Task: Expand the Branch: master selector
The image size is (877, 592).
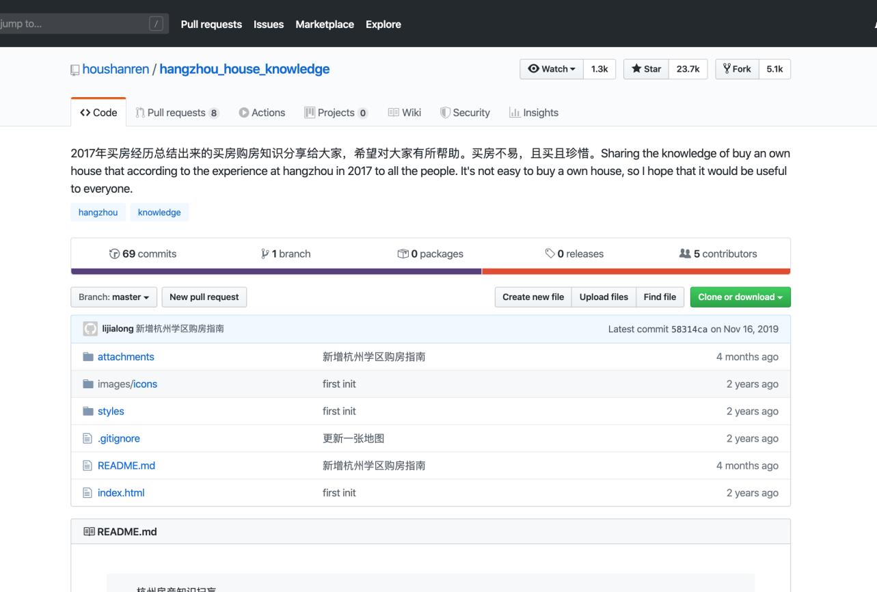Action: tap(113, 297)
